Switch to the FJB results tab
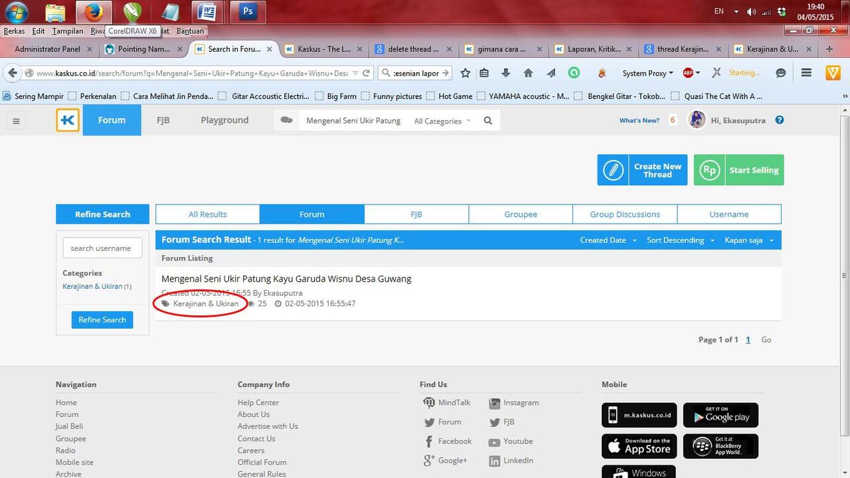Screen dimensions: 850x478 416,214
